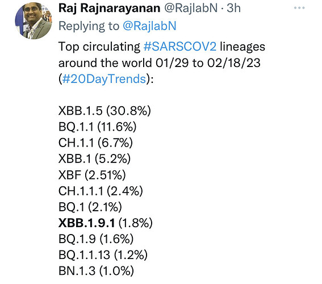
Task: Click the BQ.1.9 (1.6%) line
Action: [x=96, y=239]
